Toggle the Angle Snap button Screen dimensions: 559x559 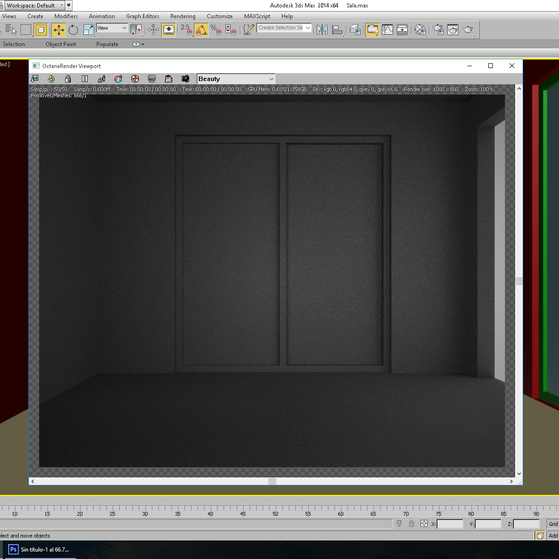(201, 30)
